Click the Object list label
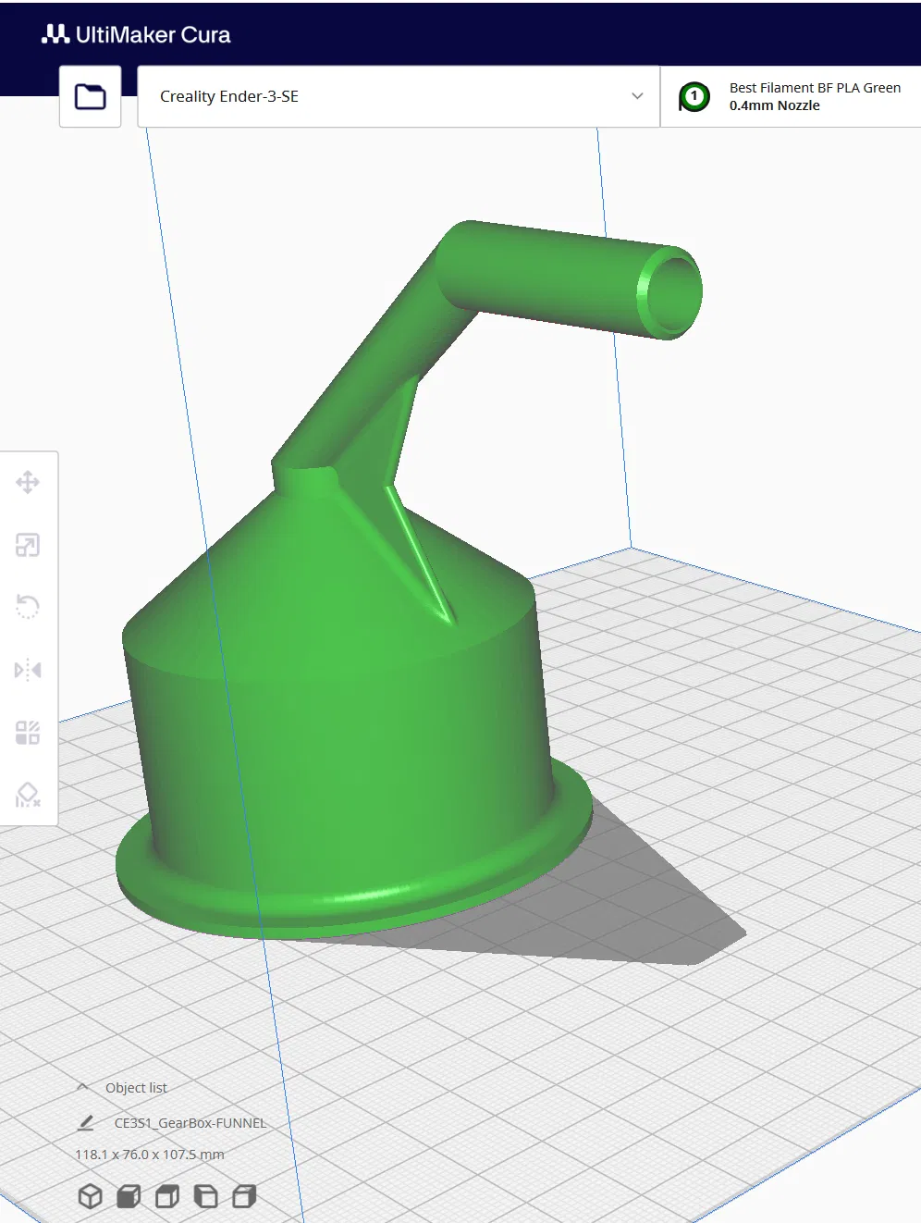The width and height of the screenshot is (921, 1223). (x=136, y=1088)
